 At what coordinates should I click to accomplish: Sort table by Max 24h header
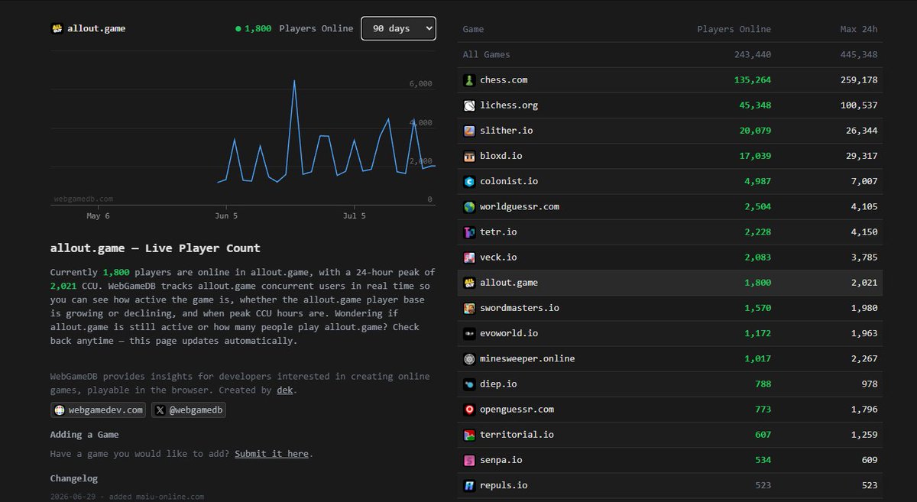857,29
